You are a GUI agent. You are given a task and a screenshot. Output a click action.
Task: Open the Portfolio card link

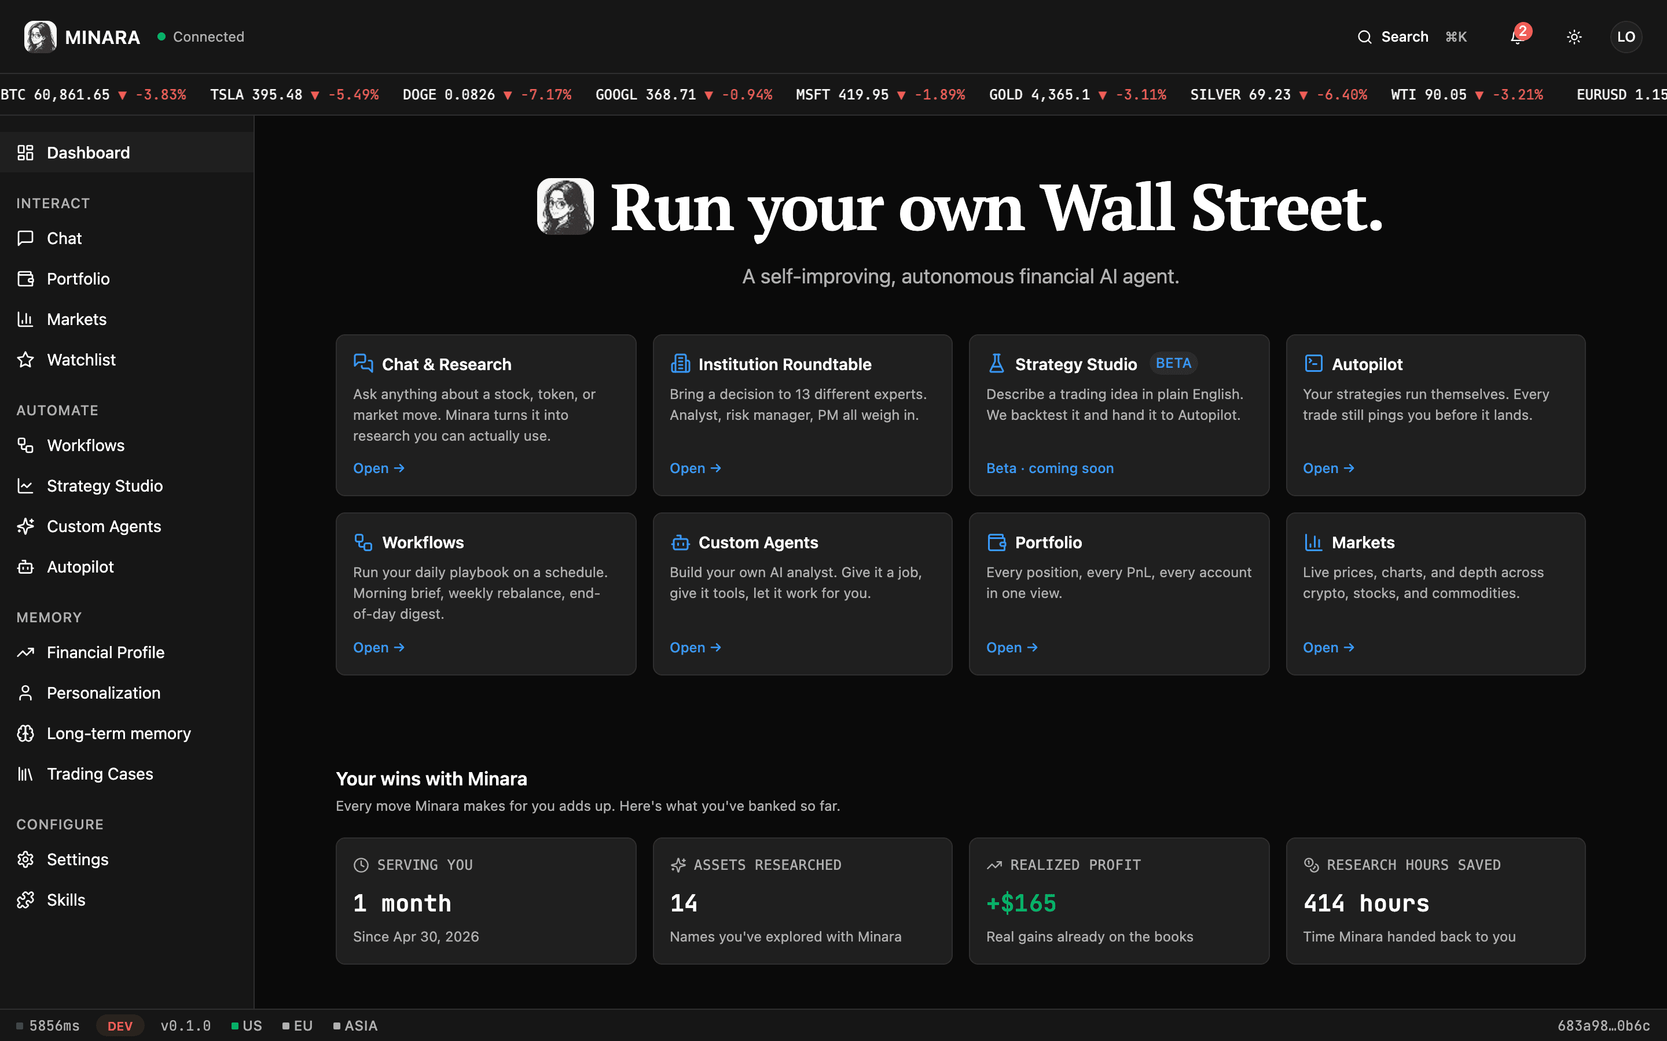(1012, 648)
